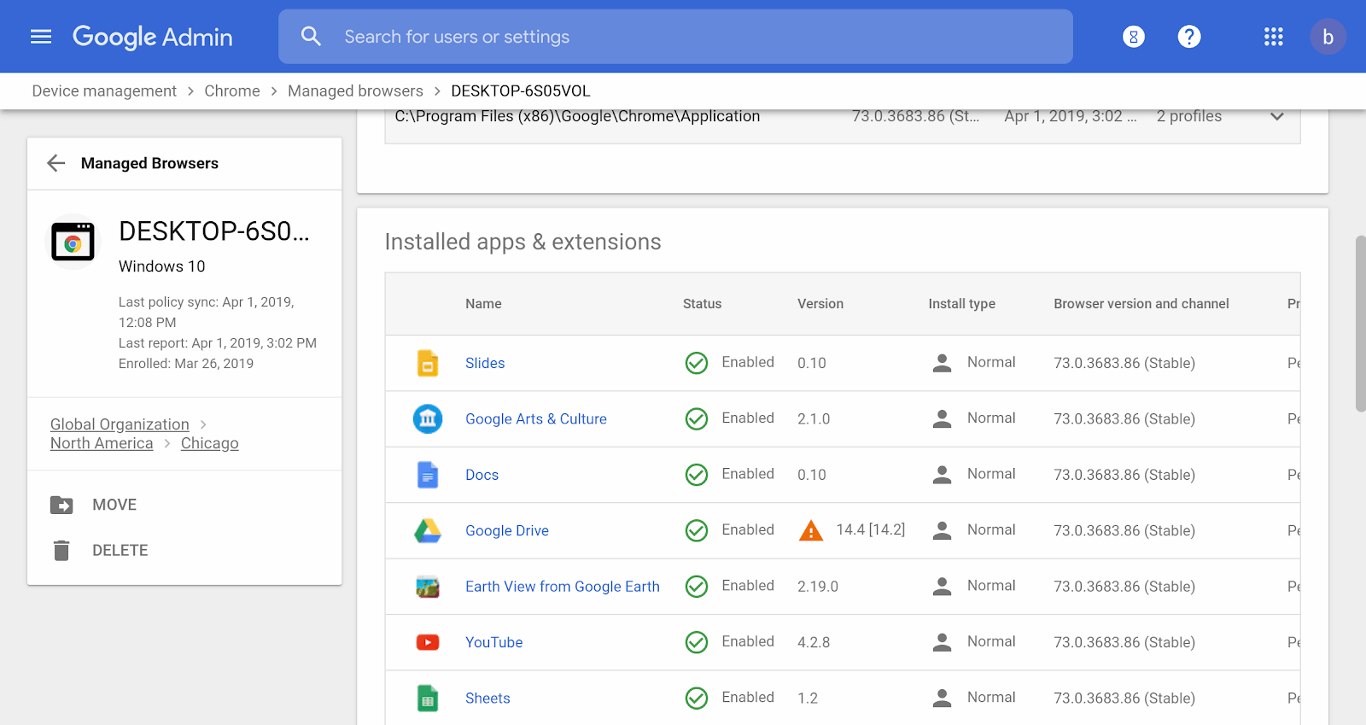This screenshot has height=725, width=1366.
Task: Click the Google apps grid icon
Action: 1273,37
